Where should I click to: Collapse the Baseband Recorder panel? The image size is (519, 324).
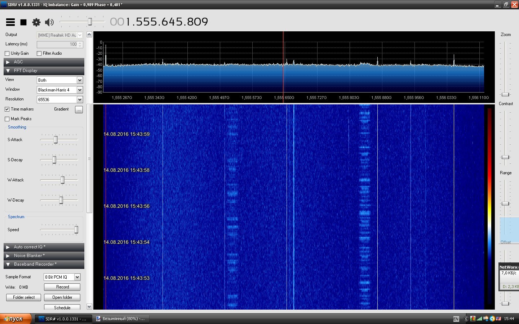[44, 264]
